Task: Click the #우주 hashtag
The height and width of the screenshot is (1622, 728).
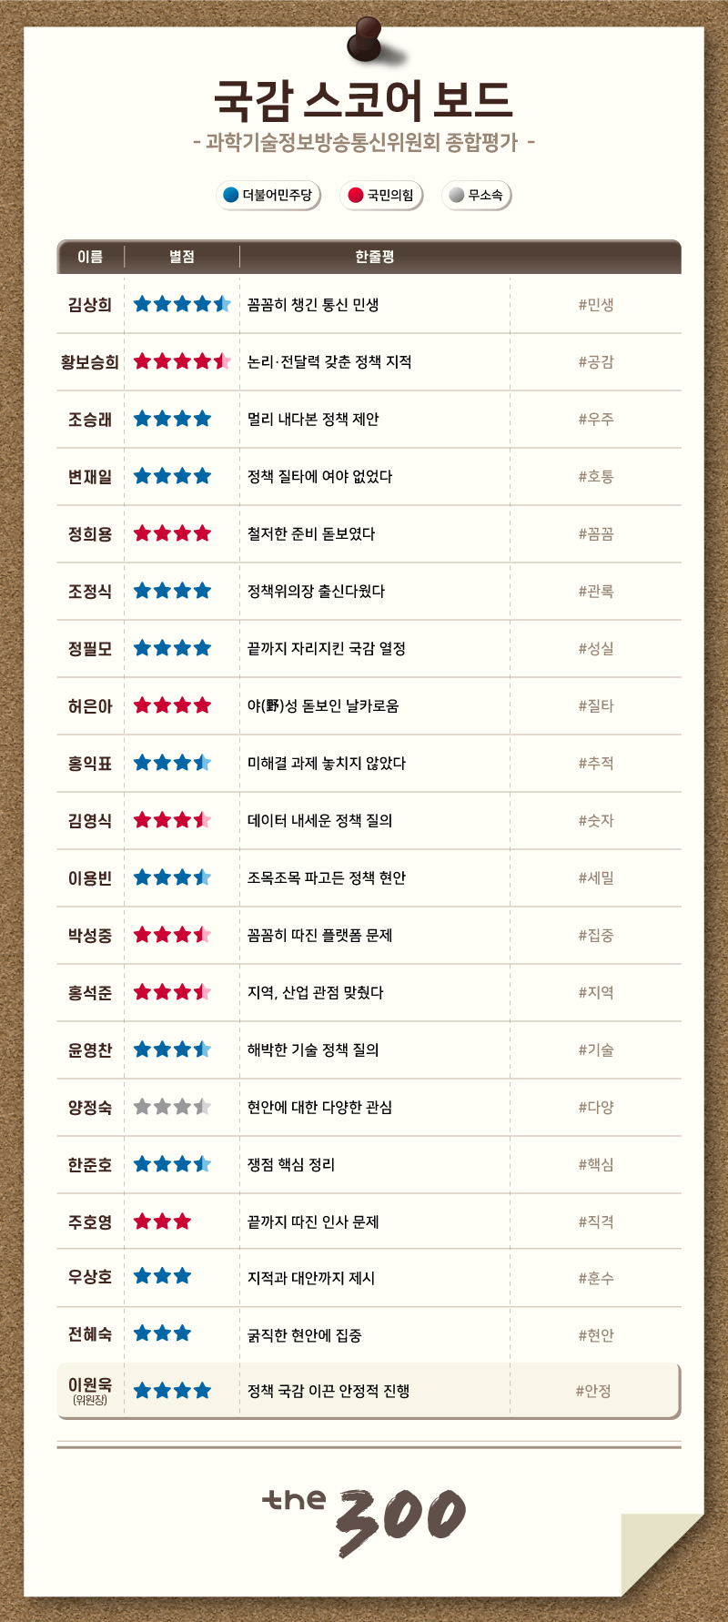Action: pos(596,419)
